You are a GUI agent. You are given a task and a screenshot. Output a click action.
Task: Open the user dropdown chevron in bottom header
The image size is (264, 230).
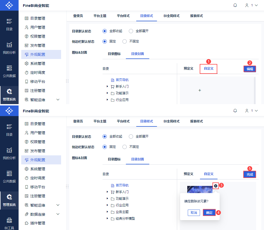click(x=256, y=111)
